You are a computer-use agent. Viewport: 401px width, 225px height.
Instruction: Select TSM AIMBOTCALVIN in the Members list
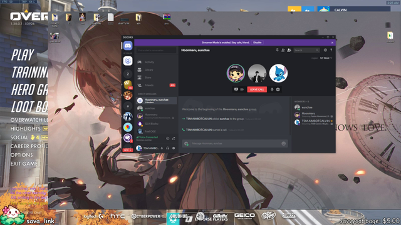313,122
